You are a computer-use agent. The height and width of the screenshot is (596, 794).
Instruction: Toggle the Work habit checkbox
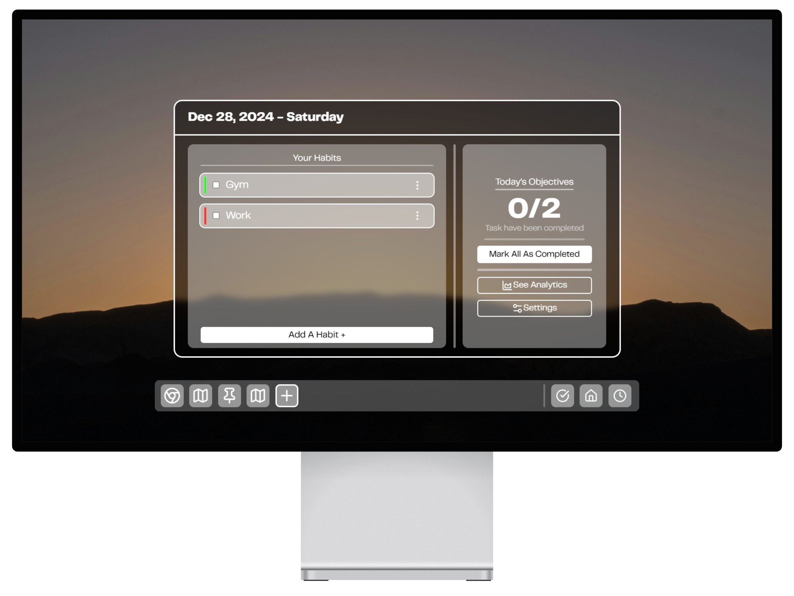tap(216, 215)
